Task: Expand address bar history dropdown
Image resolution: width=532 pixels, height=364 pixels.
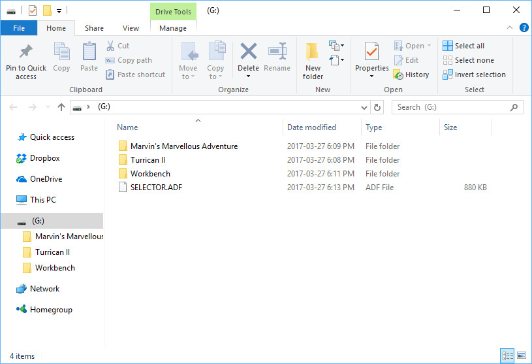Action: pyautogui.click(x=364, y=108)
